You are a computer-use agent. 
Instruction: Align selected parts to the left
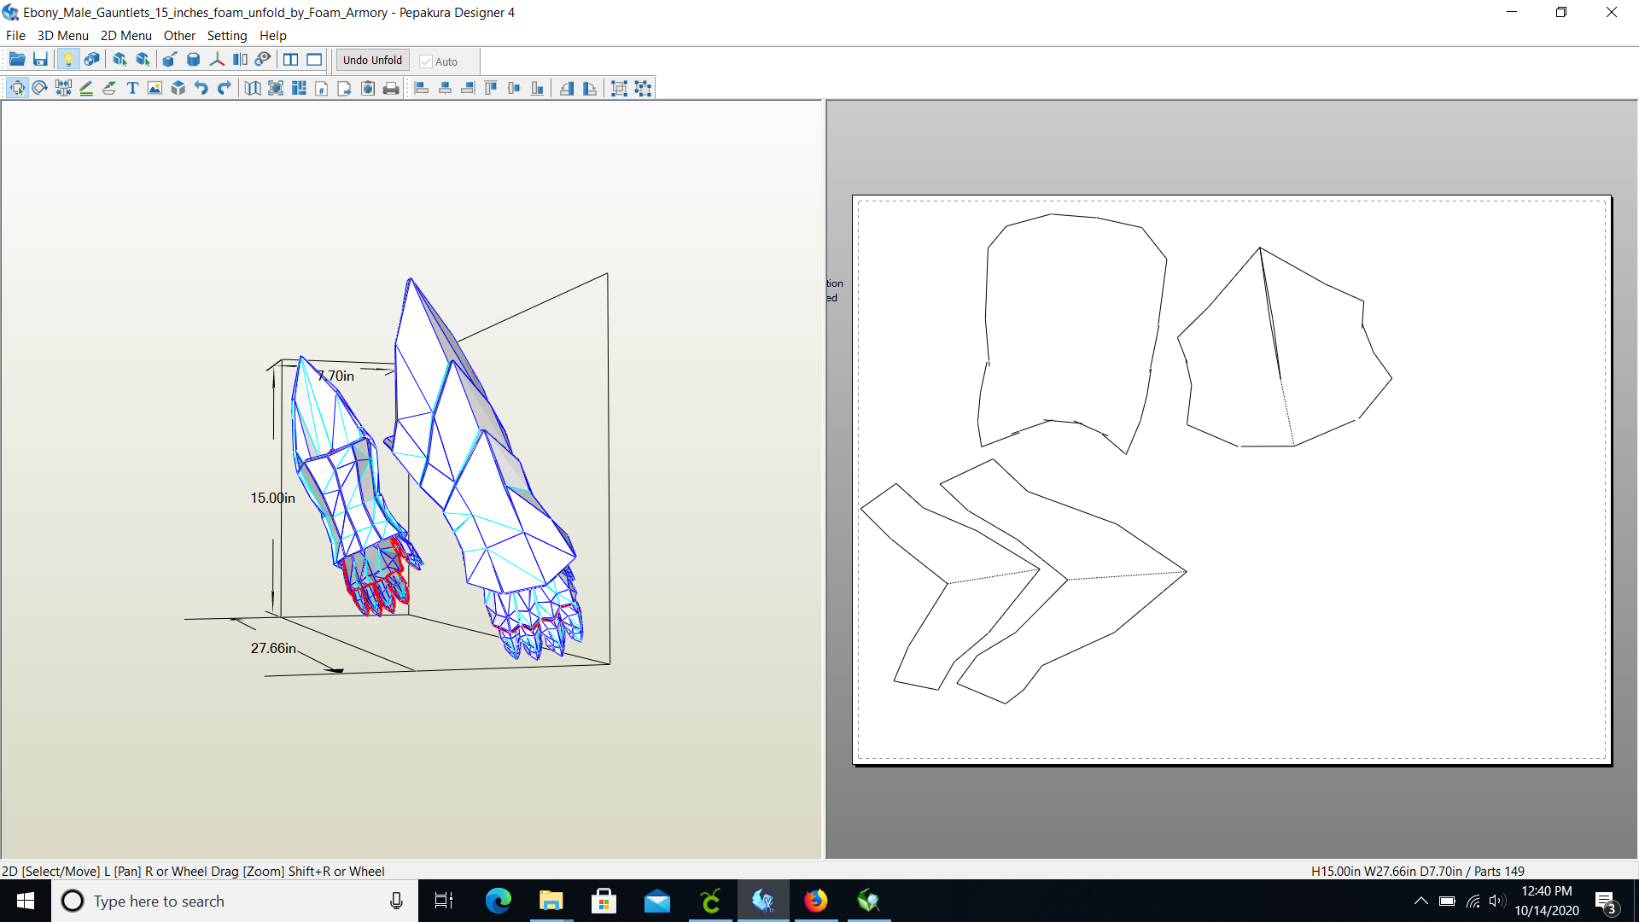point(421,87)
